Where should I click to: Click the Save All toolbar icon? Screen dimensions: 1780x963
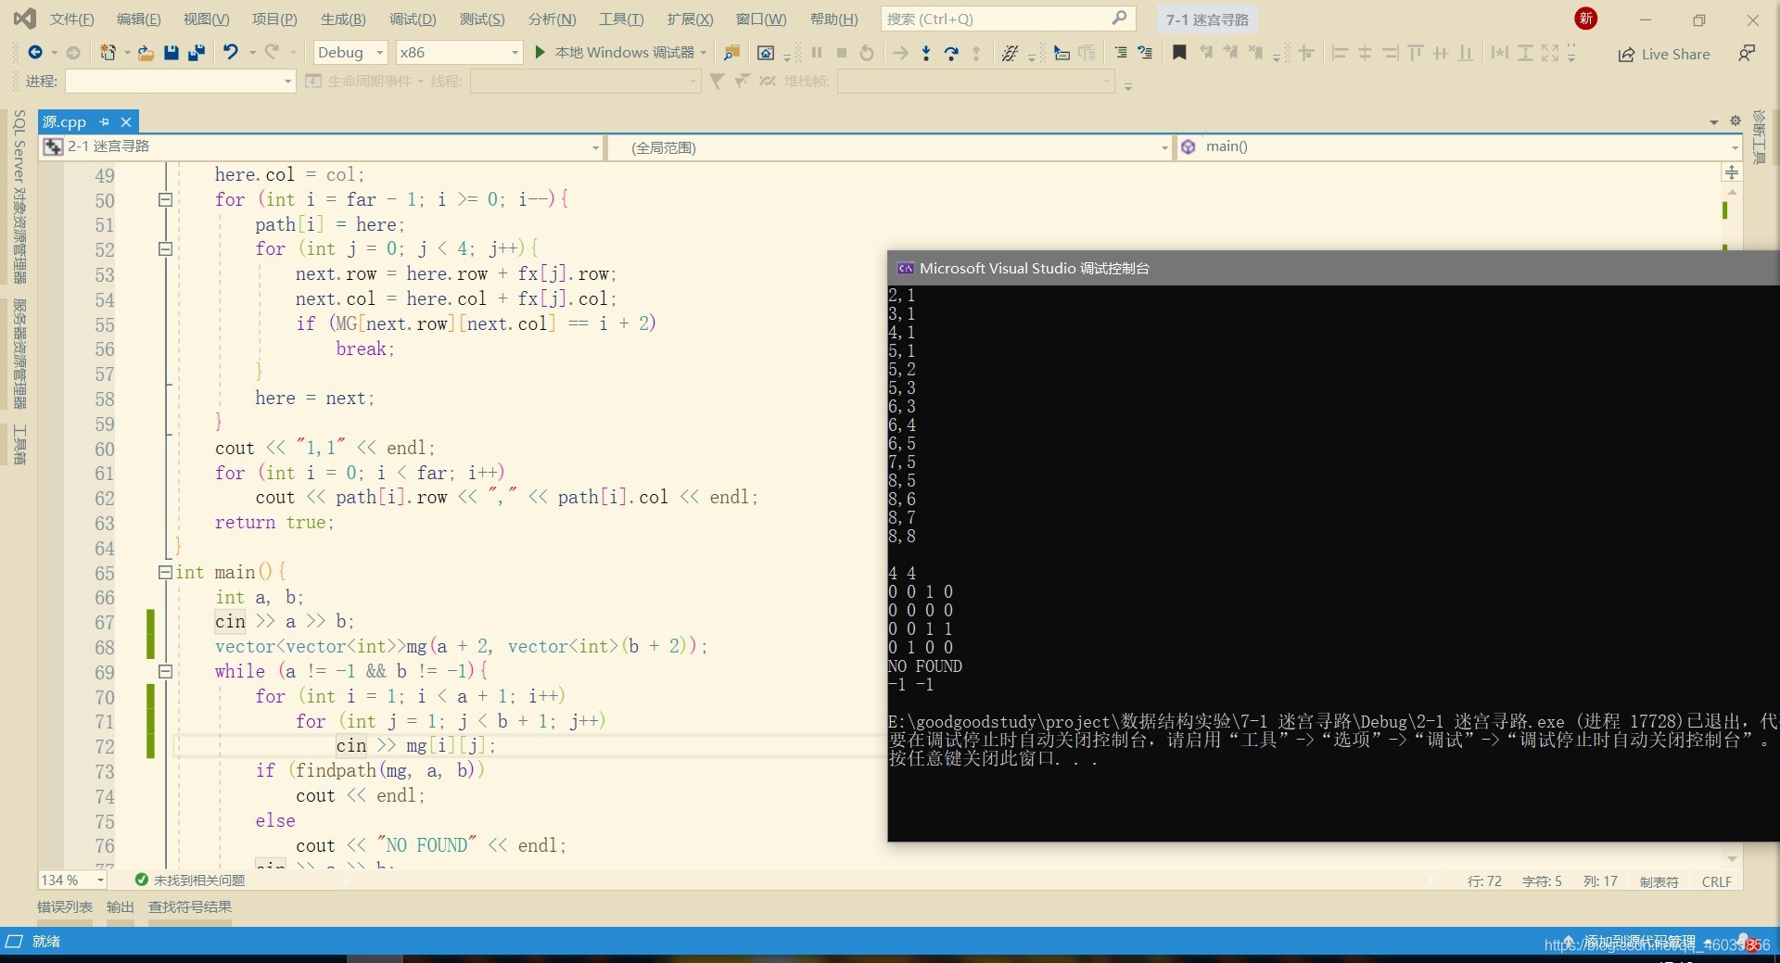pos(196,53)
